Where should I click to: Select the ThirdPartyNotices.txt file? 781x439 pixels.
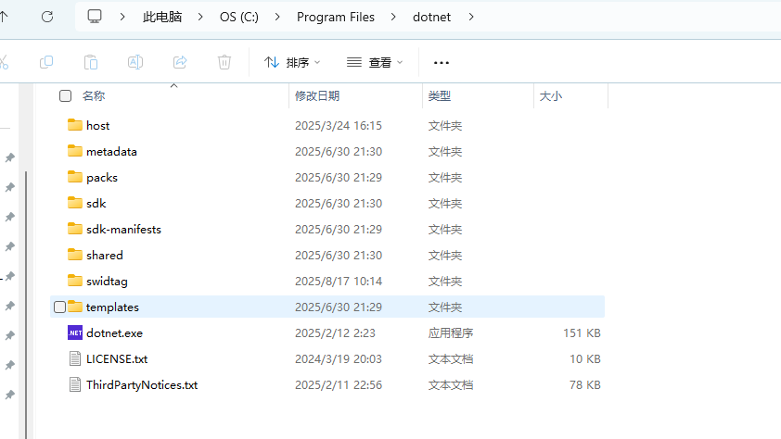pos(141,384)
